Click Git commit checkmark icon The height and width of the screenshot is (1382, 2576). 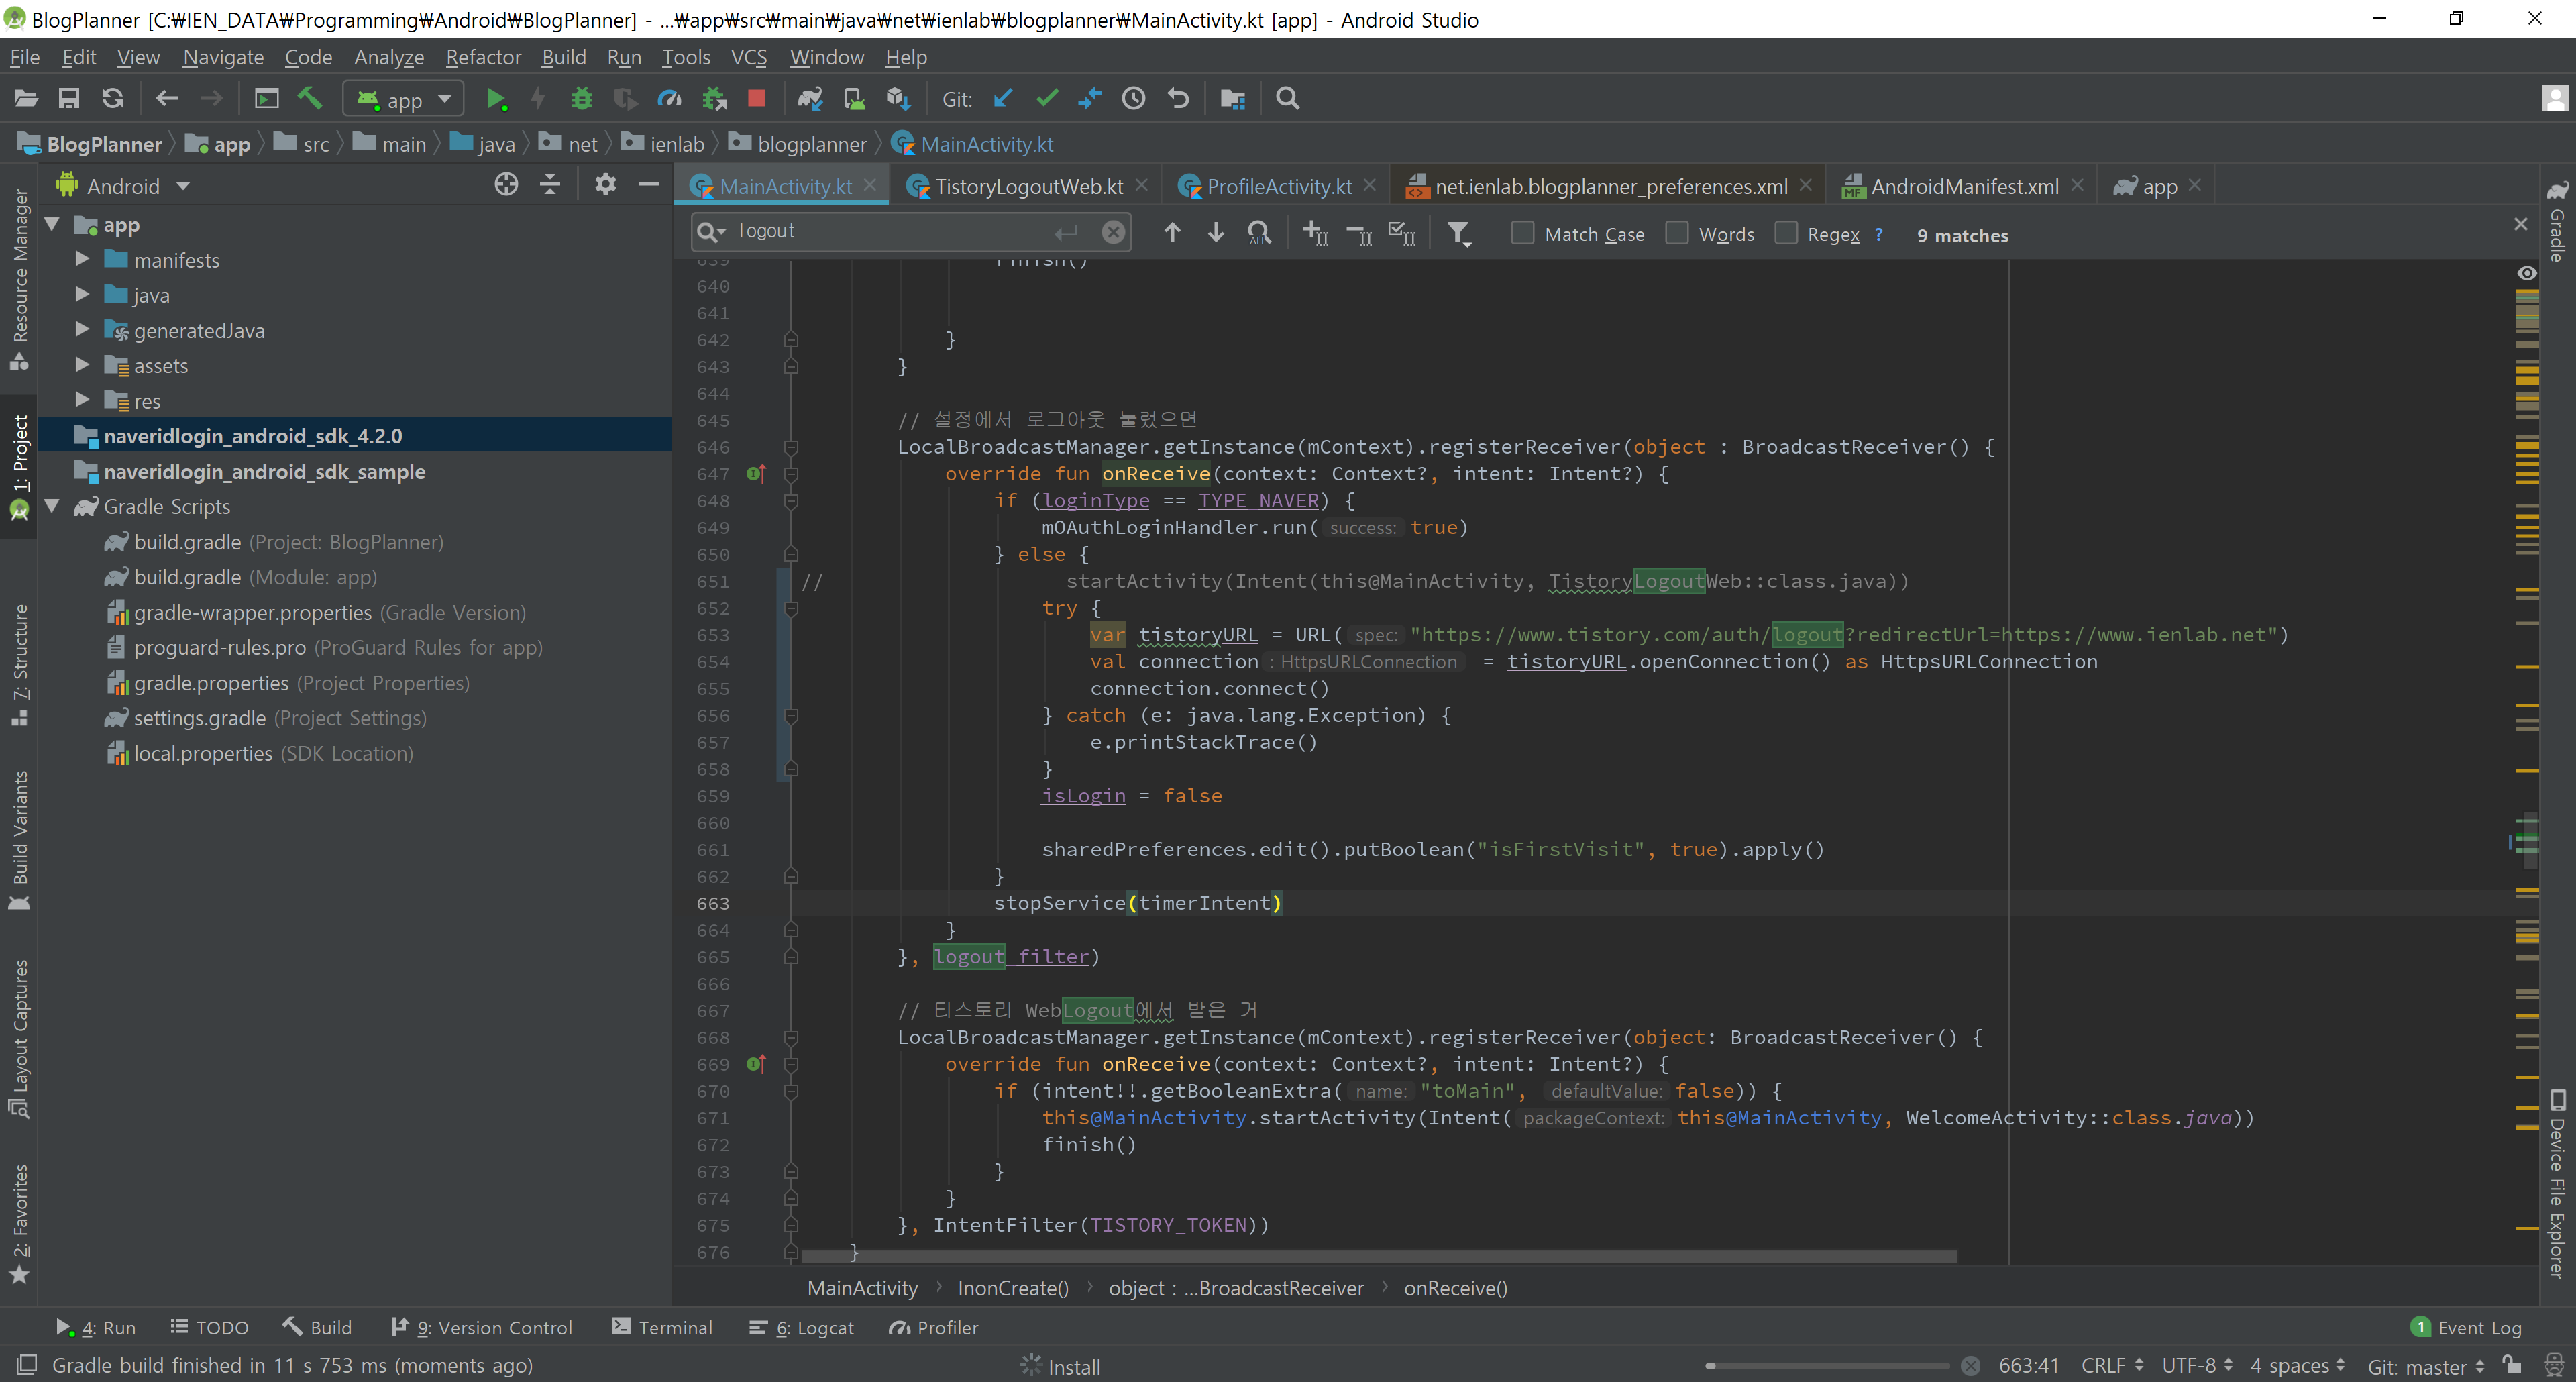[x=1047, y=99]
